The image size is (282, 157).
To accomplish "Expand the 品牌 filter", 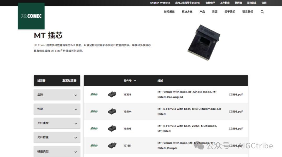I will pyautogui.click(x=57, y=95).
